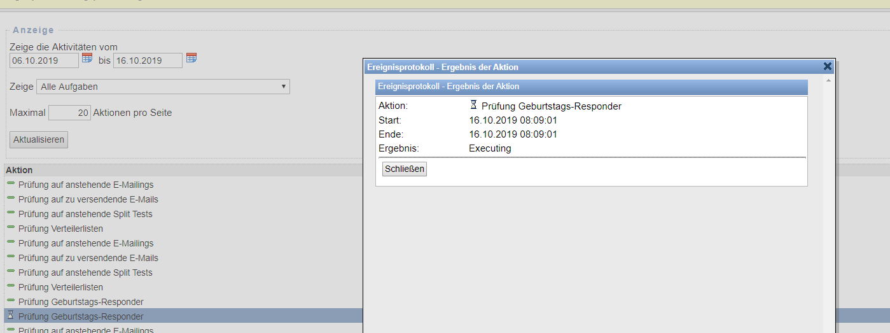Screen dimensions: 890x333
Task: Open calendar picker for the start date
Action: tap(87, 58)
